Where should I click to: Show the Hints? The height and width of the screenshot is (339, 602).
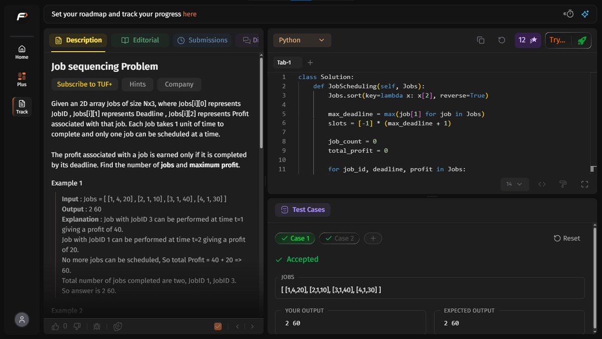point(137,84)
